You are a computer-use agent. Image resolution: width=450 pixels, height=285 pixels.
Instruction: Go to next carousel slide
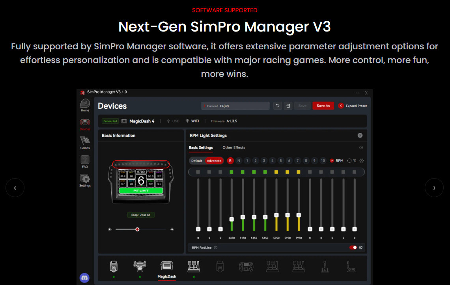[434, 188]
